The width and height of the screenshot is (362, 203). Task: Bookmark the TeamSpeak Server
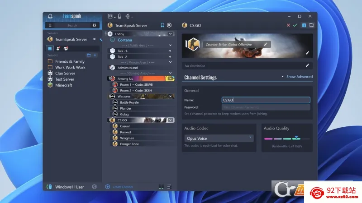[x=162, y=25]
